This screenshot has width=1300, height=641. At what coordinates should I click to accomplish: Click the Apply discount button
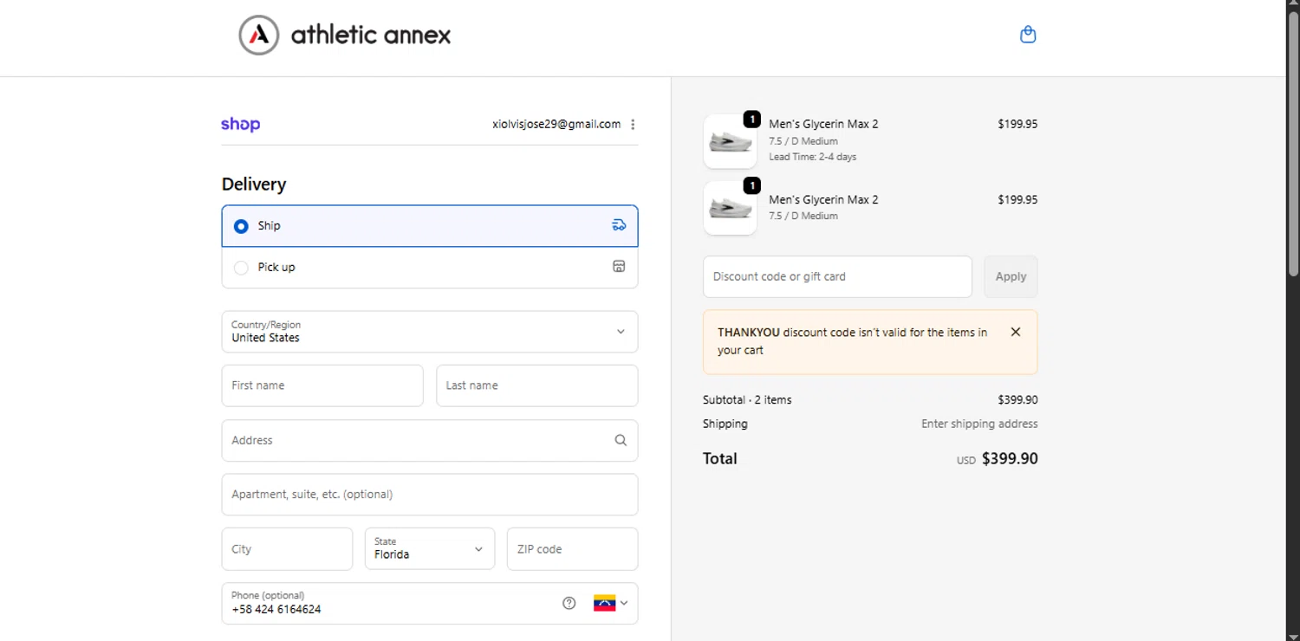1011,276
